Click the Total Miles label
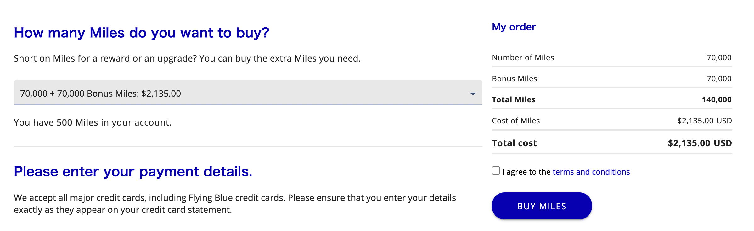Screen dimensions: 754x231 pyautogui.click(x=514, y=100)
